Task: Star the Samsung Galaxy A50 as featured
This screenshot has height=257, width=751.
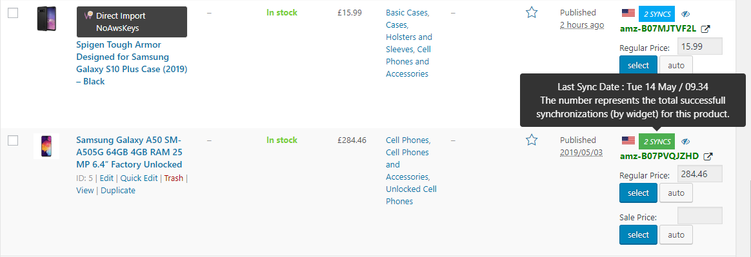Action: tap(531, 140)
